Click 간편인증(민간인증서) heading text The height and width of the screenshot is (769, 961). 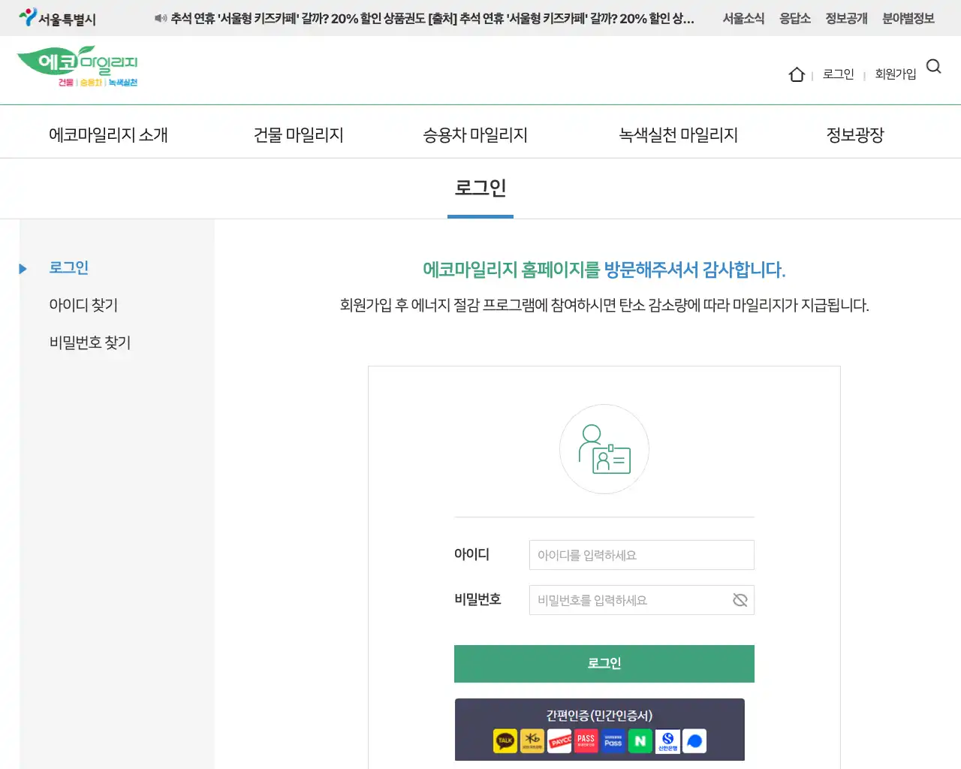pos(599,715)
